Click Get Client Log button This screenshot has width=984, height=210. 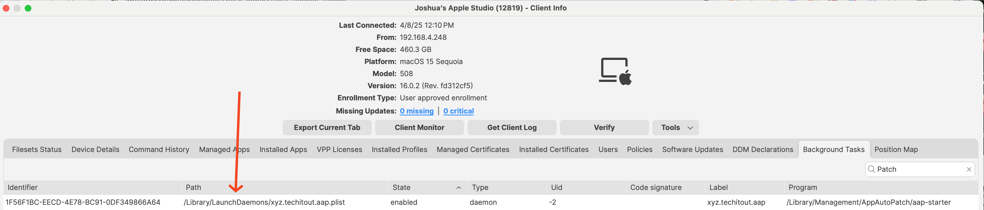click(x=512, y=128)
